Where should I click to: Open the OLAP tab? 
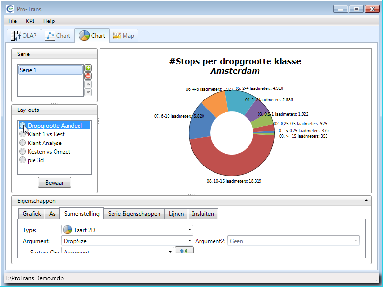pos(23,36)
